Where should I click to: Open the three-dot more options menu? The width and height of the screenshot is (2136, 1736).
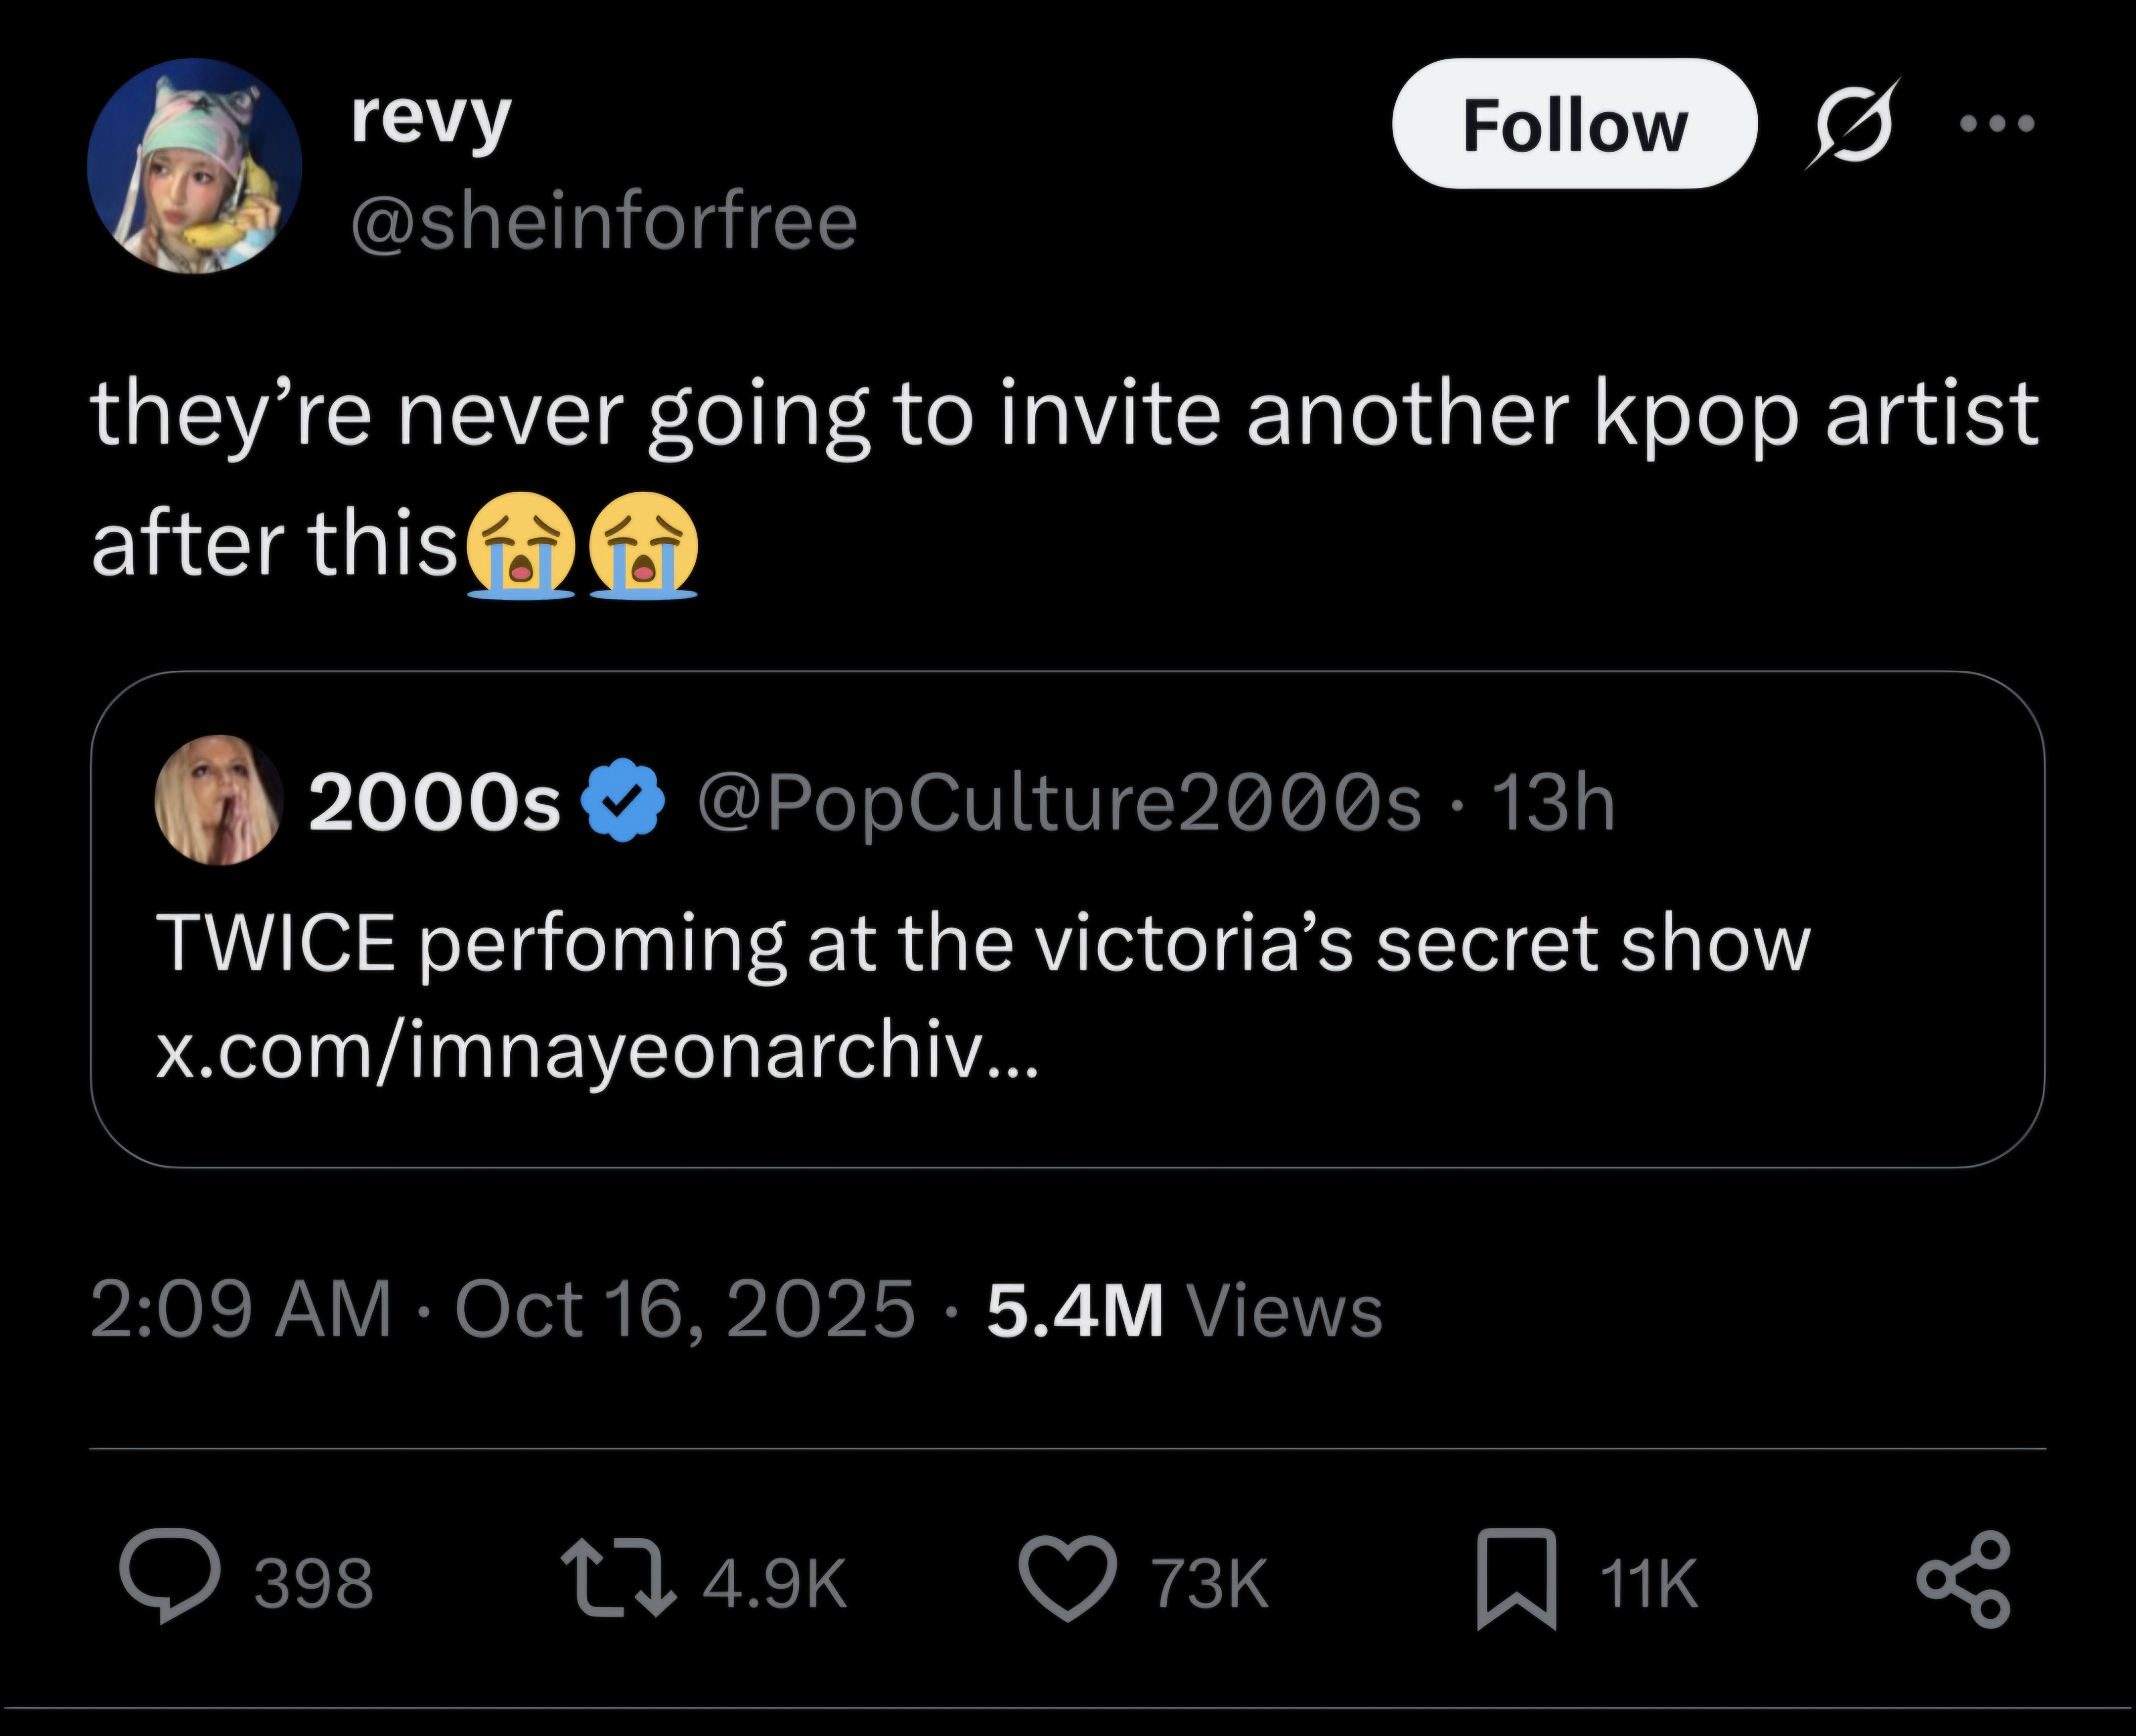[1997, 124]
